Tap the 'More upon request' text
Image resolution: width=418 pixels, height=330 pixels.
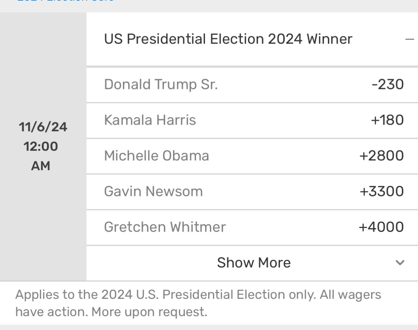(x=149, y=312)
